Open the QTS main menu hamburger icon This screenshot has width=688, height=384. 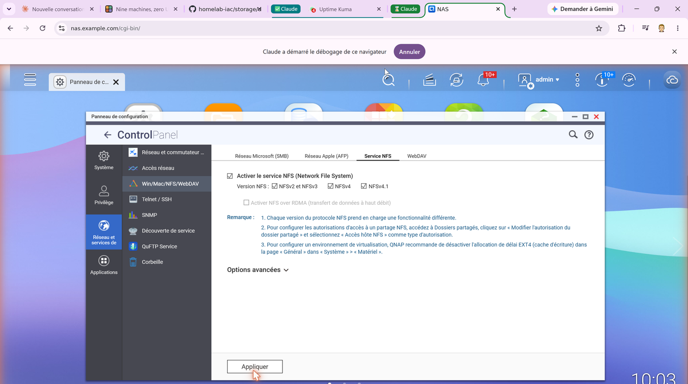point(30,80)
